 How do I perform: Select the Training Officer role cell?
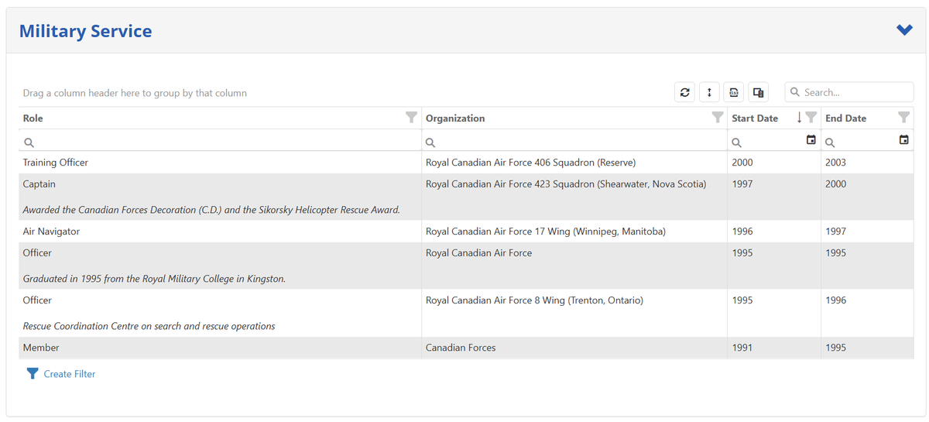[x=220, y=163]
